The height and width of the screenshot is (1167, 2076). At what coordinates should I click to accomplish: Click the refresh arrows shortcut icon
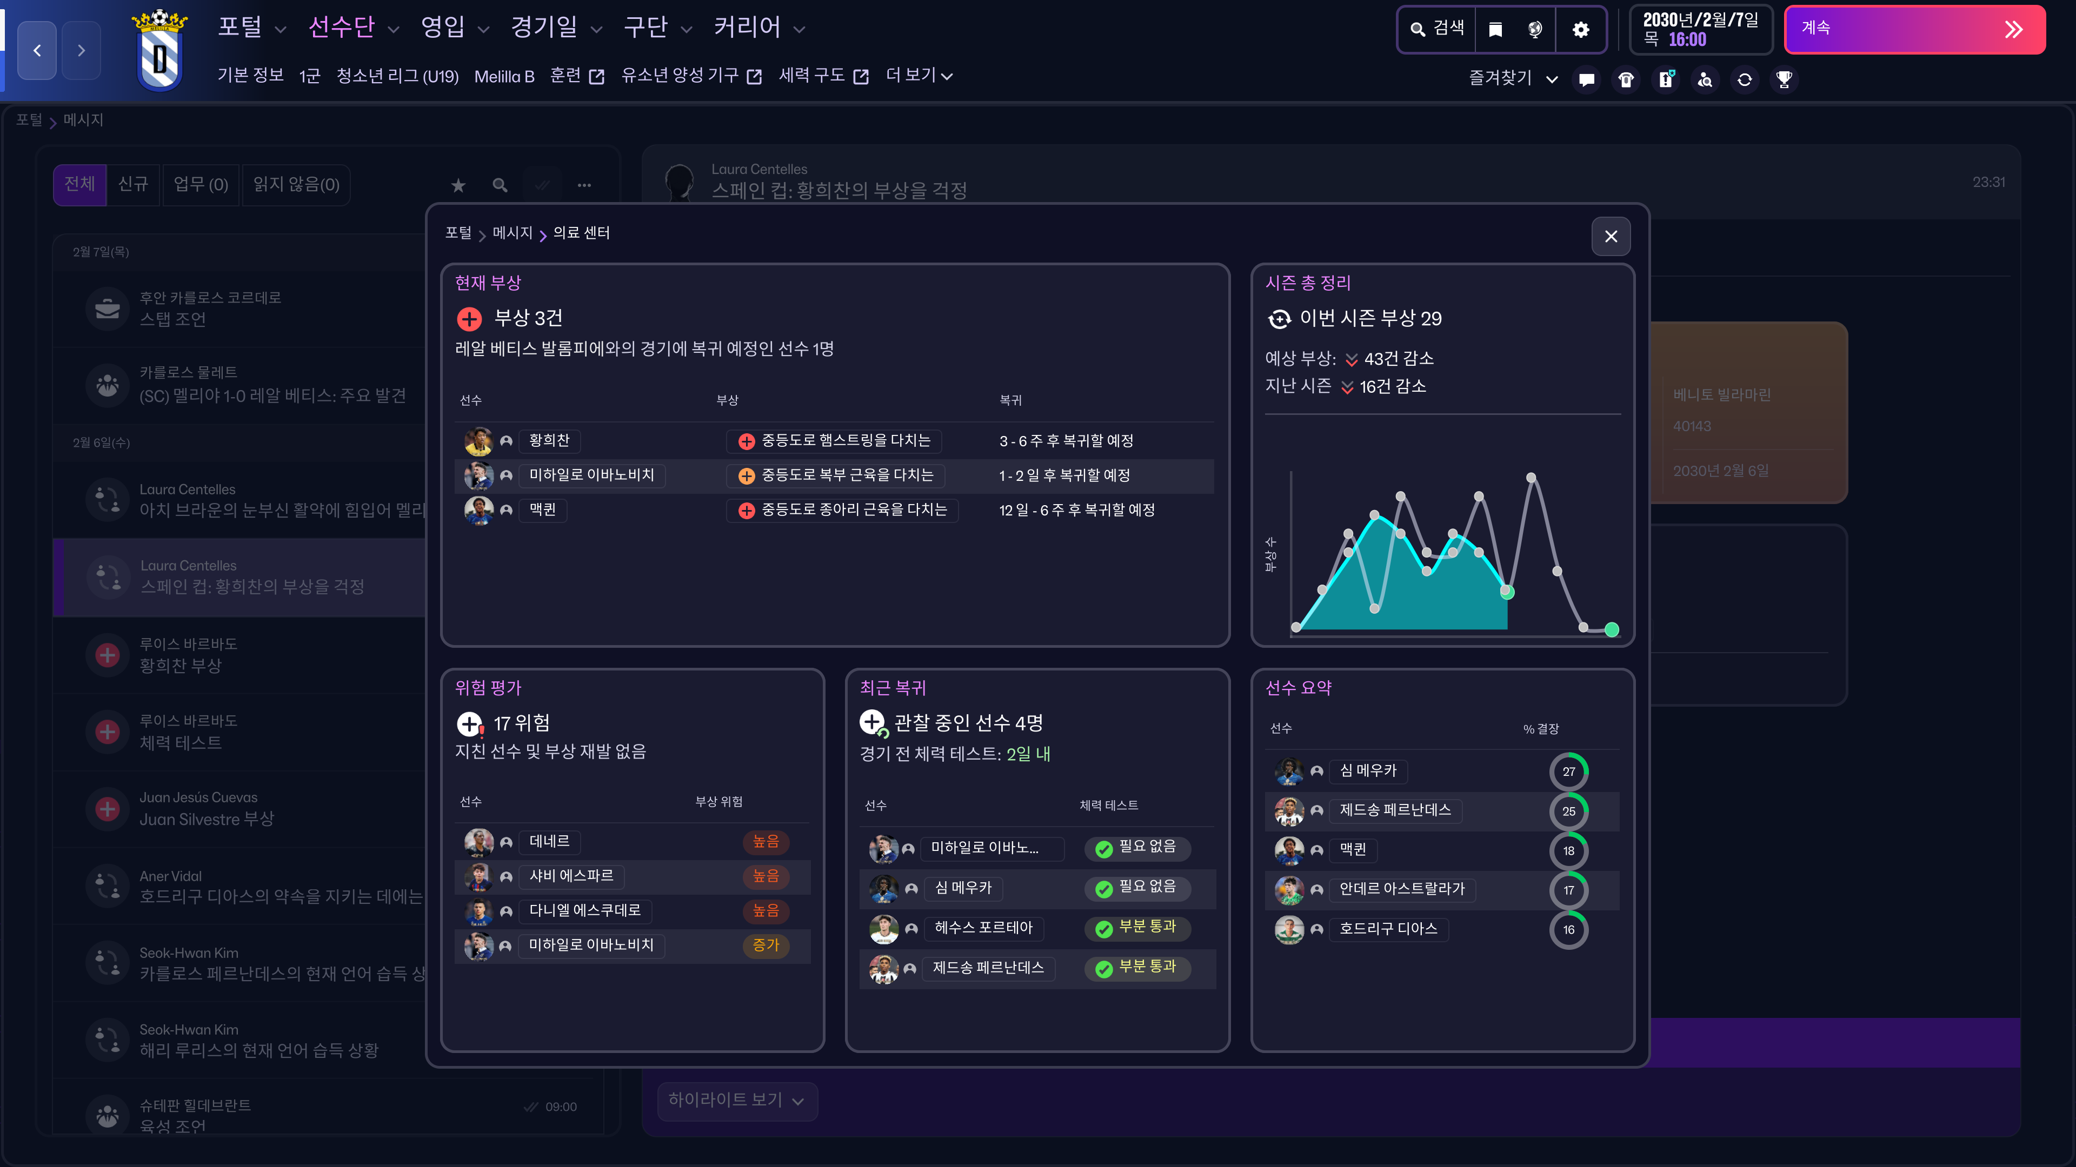(x=1745, y=79)
